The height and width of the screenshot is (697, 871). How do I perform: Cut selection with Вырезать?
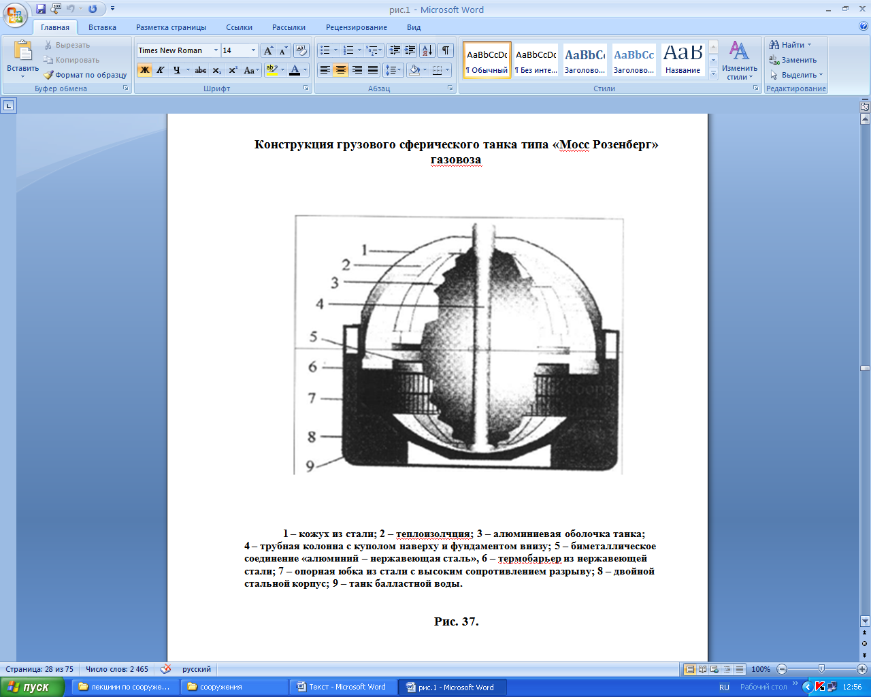pos(66,45)
